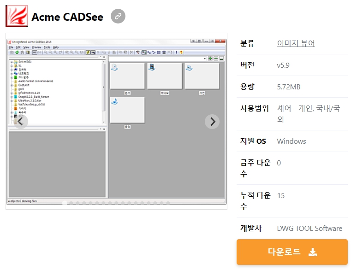Screen dimensions: 351x270
Task: Click the 금주 다운수 label
Action: (256, 168)
